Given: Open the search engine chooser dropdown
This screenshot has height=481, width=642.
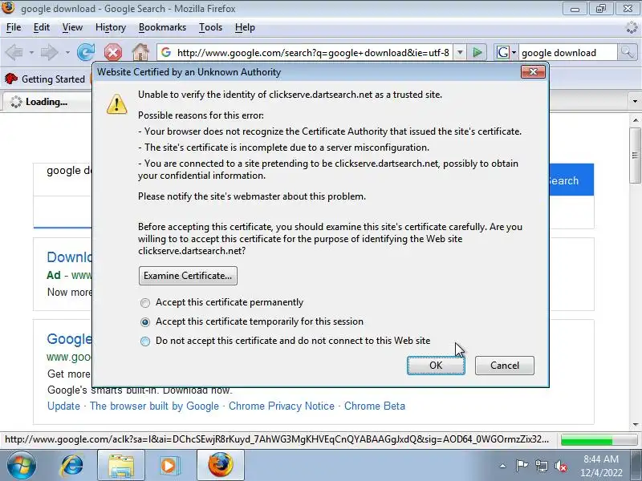Looking at the screenshot, I should pos(514,52).
